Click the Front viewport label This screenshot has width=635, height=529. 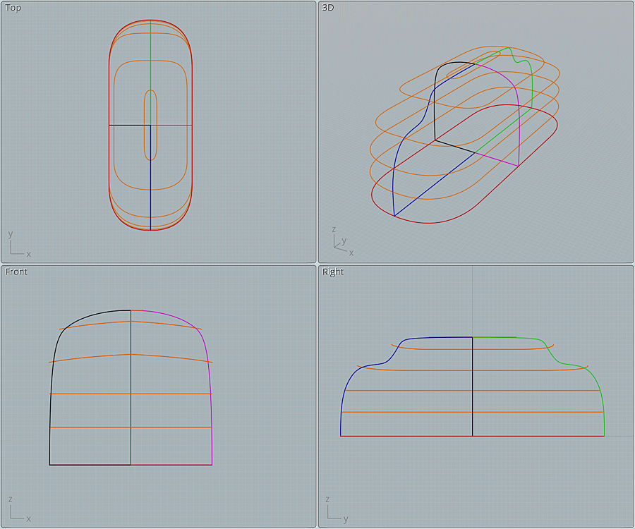pos(16,272)
